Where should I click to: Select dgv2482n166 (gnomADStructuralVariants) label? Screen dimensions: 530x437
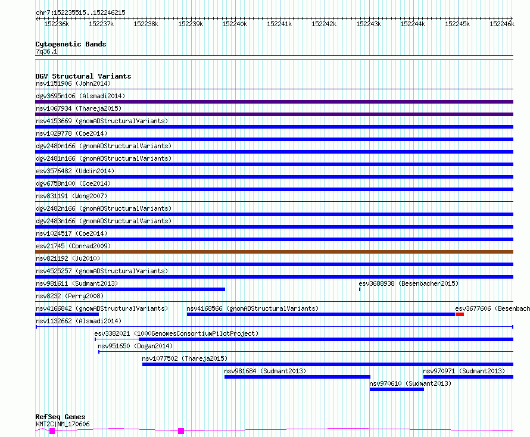tap(104, 208)
